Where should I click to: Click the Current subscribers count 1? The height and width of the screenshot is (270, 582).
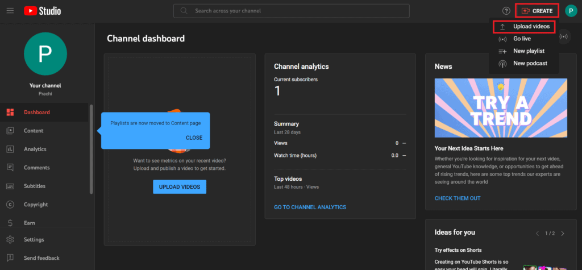277,91
